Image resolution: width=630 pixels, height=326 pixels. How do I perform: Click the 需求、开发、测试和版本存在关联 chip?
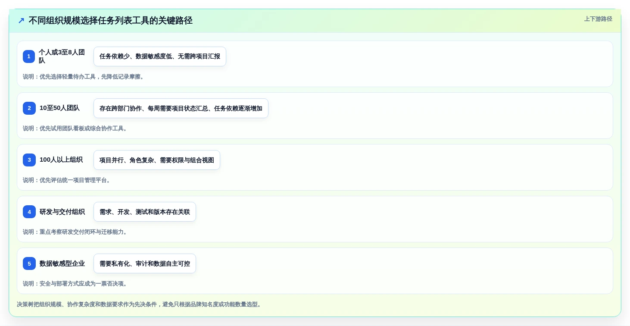(x=145, y=212)
